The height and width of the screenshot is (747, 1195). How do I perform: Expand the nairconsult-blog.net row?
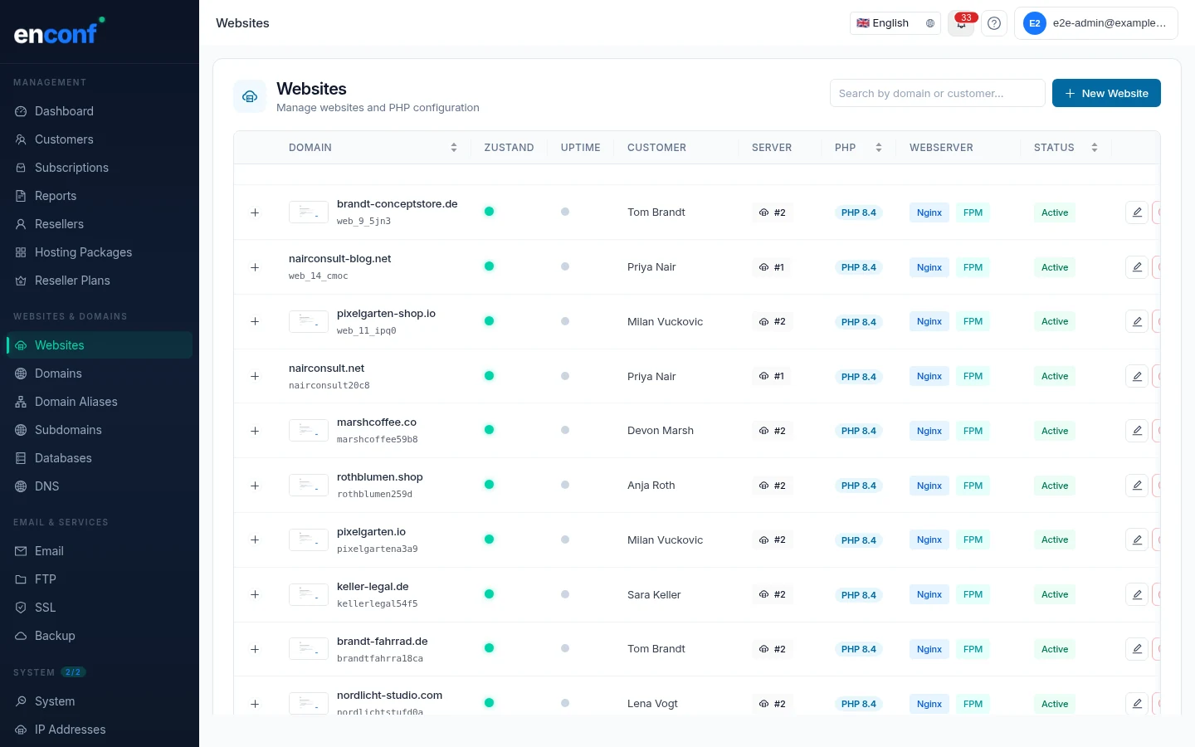[x=255, y=267]
